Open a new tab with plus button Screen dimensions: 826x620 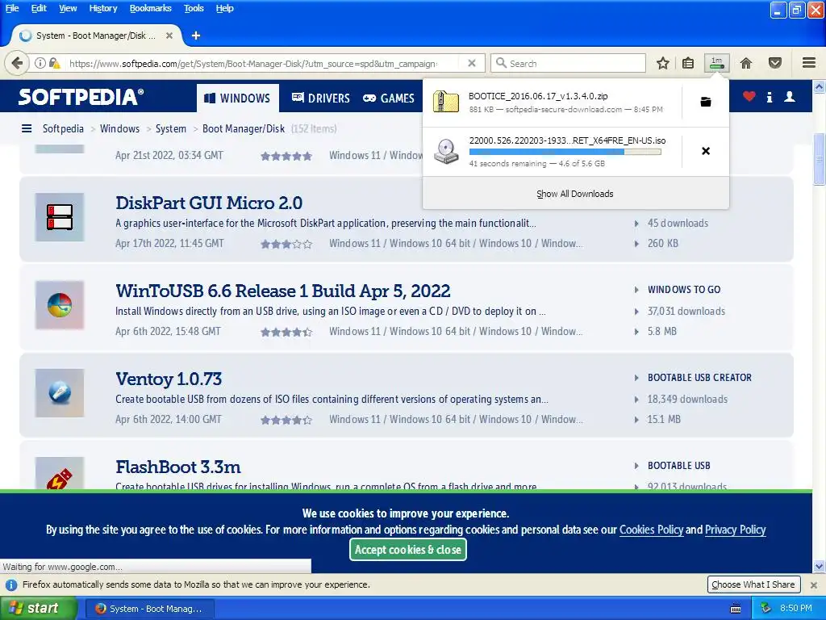click(196, 36)
